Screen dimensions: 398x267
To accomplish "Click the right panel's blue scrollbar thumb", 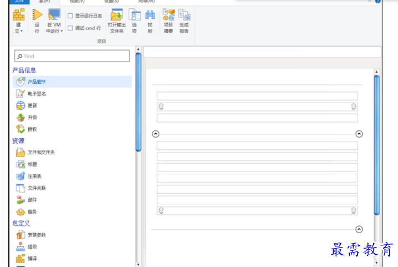I will (x=377, y=145).
